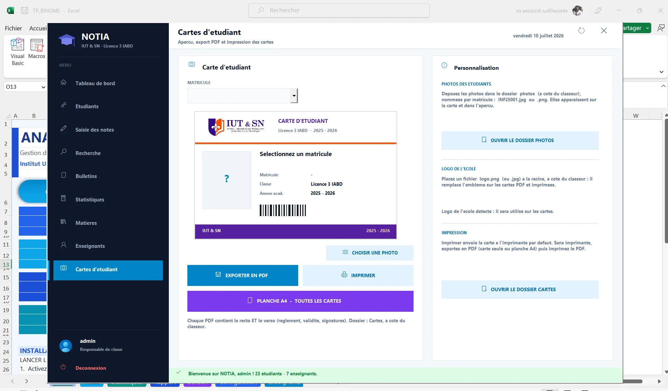This screenshot has width=668, height=391.
Task: Open the Matricule dropdown list
Action: click(x=294, y=96)
